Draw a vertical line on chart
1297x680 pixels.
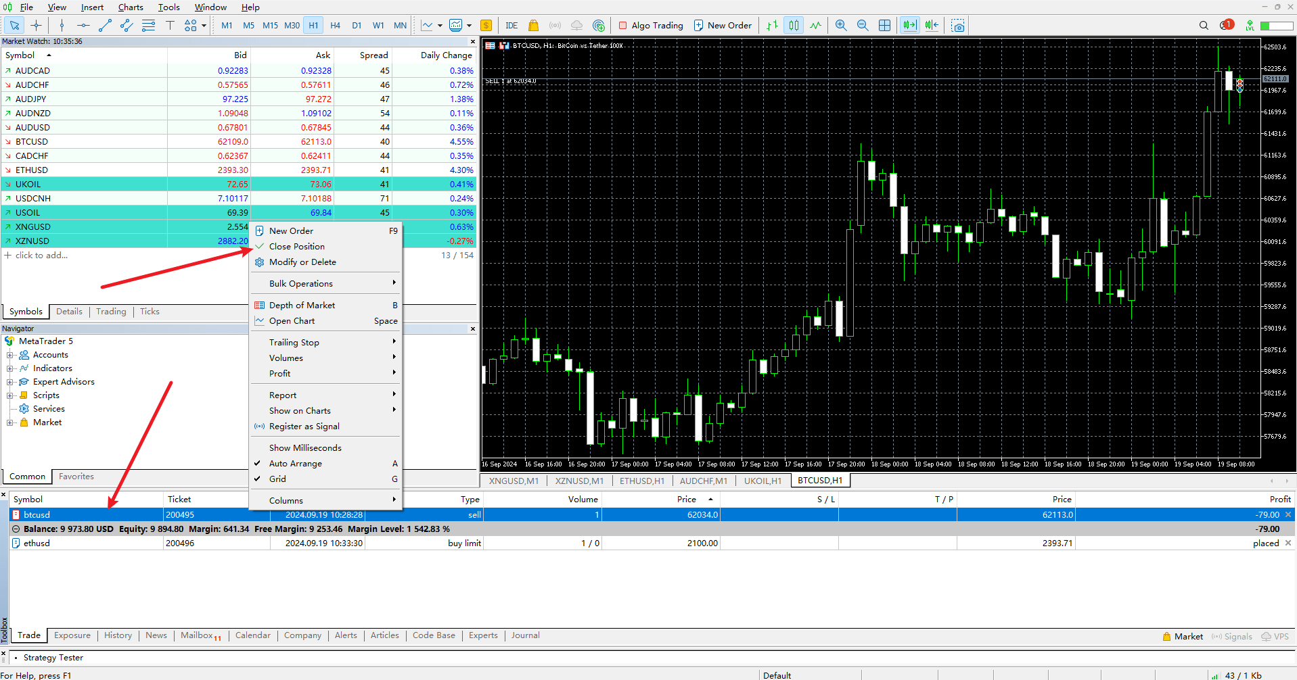62,26
